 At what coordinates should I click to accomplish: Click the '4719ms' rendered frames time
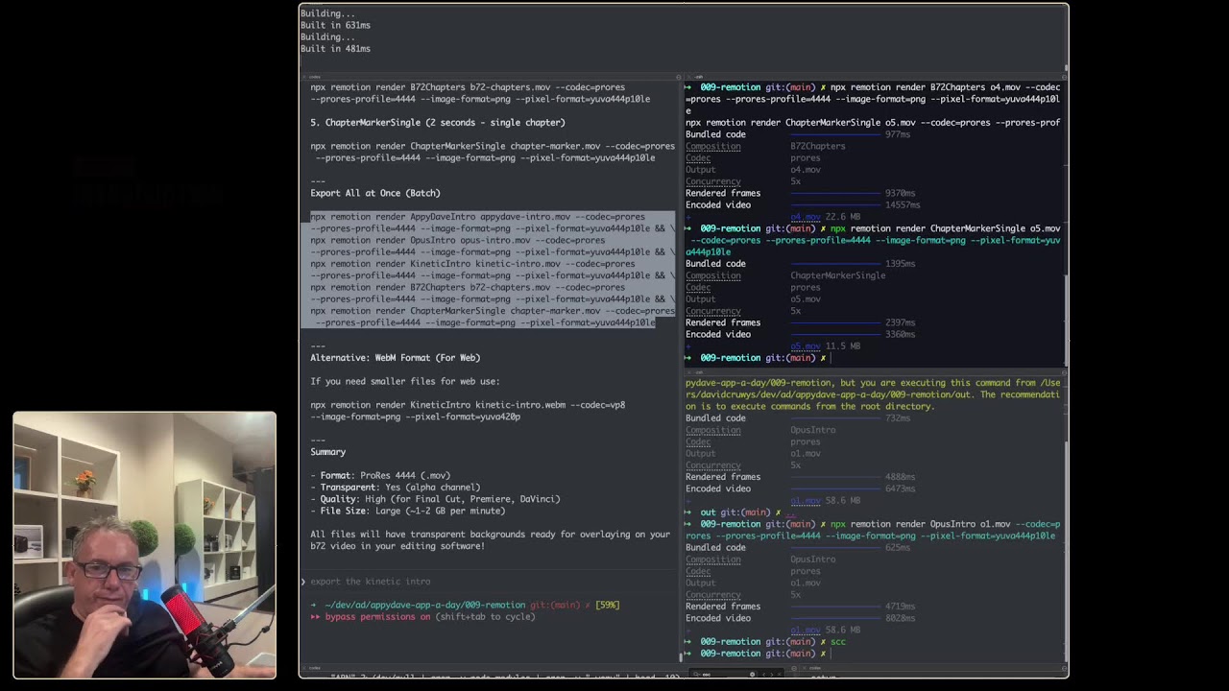pyautogui.click(x=900, y=607)
